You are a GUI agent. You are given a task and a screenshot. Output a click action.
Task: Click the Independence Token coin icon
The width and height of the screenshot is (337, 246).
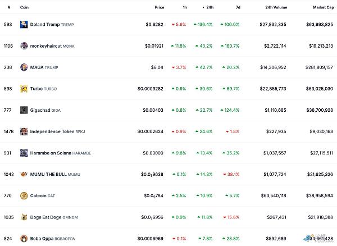(24, 131)
